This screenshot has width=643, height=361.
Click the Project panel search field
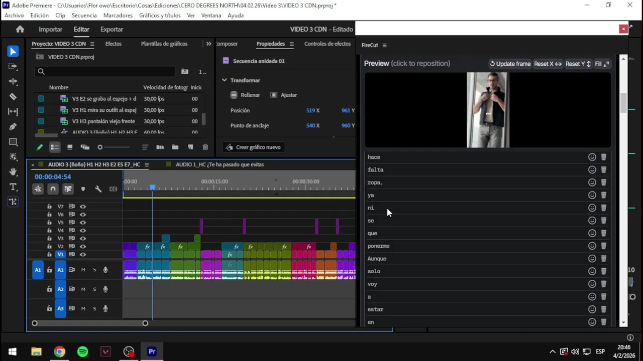tap(104, 72)
